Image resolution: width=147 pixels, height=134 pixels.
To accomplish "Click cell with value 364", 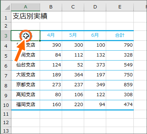I will (73, 75).
